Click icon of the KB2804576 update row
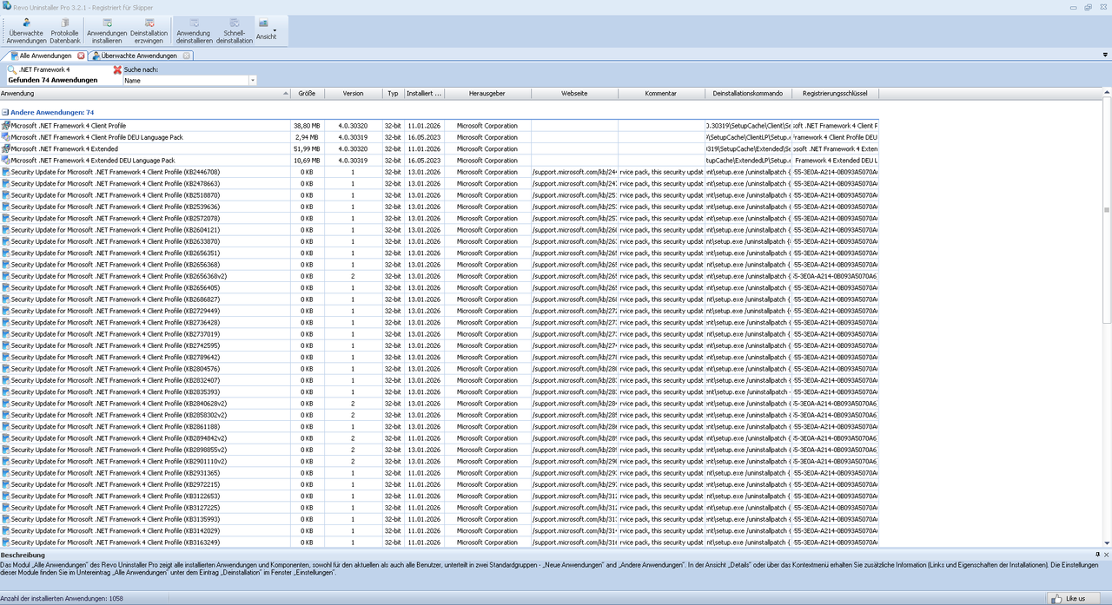Screen dimensions: 1112x605 tap(5, 369)
